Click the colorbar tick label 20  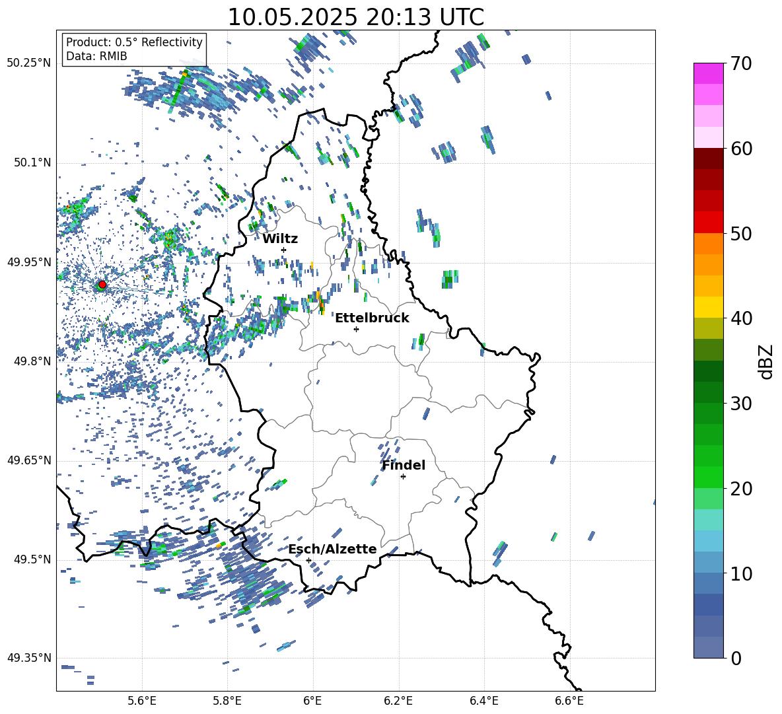coord(741,489)
